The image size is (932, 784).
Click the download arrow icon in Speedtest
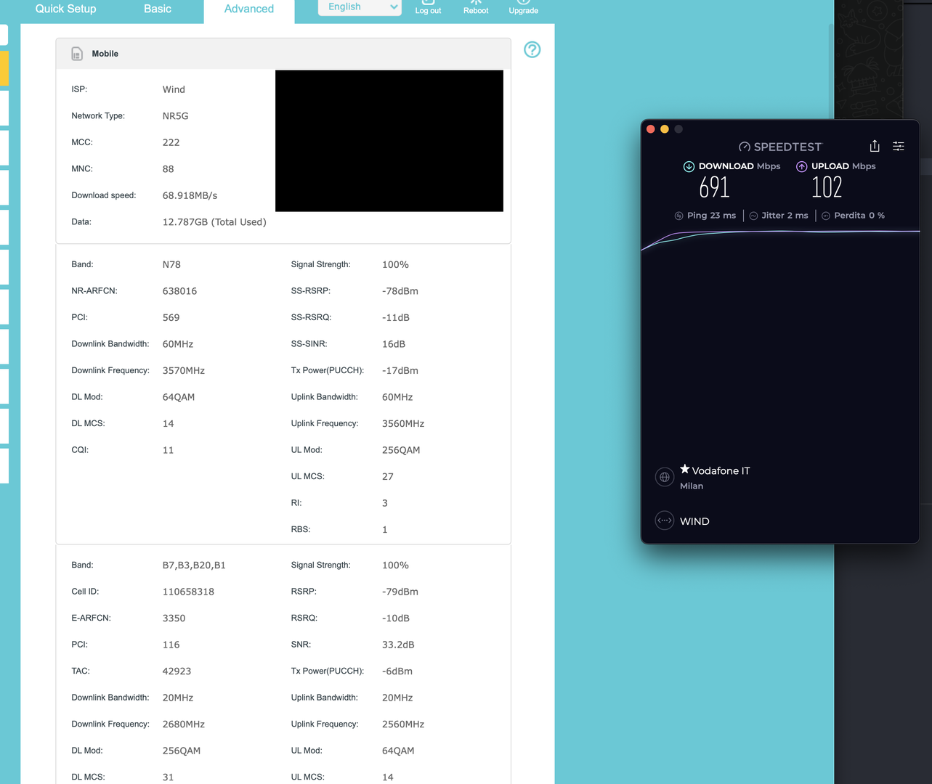(x=689, y=166)
